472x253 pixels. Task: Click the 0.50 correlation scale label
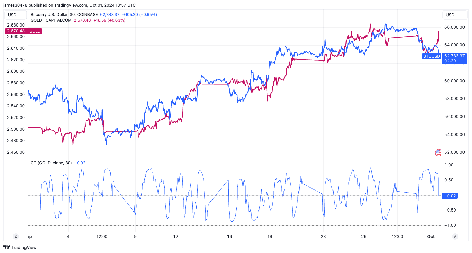[449, 180]
